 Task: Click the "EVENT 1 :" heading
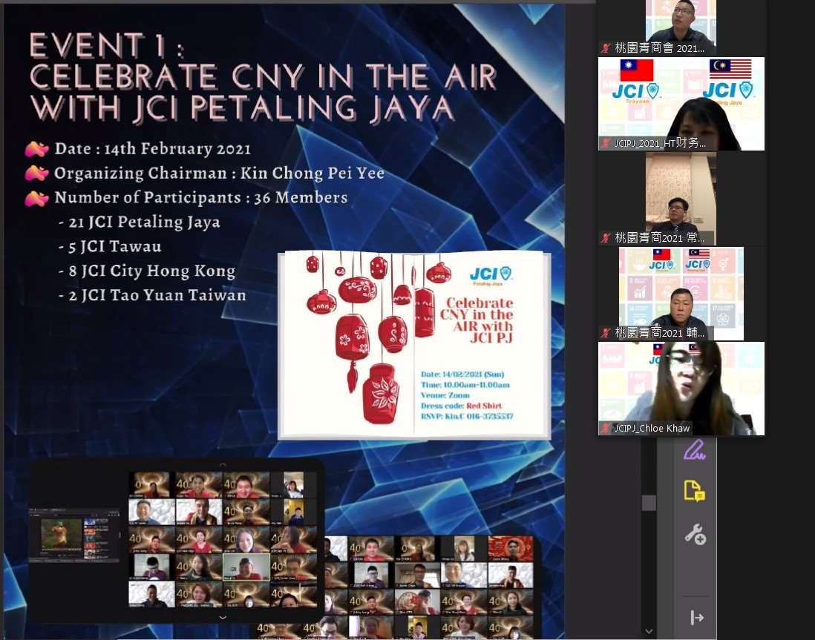pyautogui.click(x=107, y=45)
